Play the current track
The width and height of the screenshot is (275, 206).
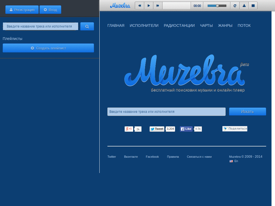(x=149, y=6)
